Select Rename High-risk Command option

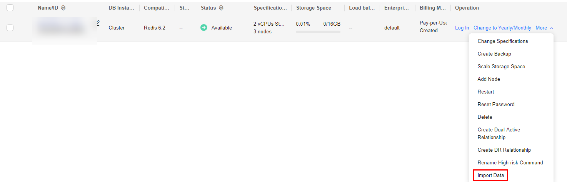tap(510, 162)
